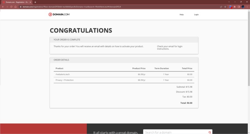Click the browser forward arrow
The image size is (250, 134).
pyautogui.click(x=7, y=7)
